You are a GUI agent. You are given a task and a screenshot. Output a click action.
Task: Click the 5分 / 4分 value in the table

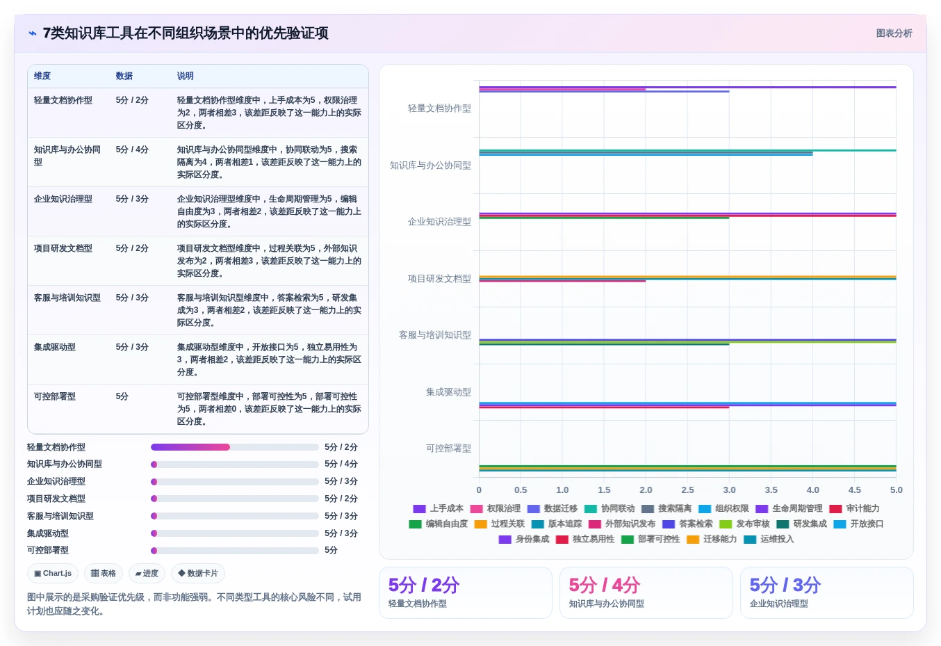coord(132,150)
